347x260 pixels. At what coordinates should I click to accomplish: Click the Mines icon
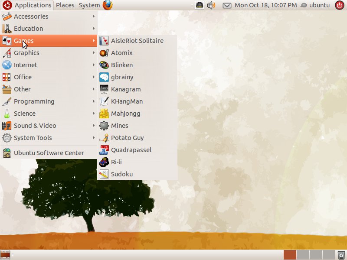[x=104, y=126]
